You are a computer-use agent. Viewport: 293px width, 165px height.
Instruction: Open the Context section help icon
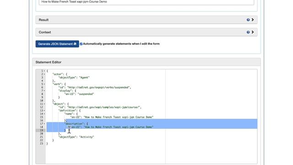[x=248, y=32]
